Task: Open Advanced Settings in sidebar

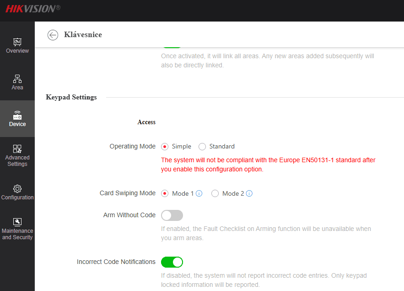Action: [x=17, y=155]
